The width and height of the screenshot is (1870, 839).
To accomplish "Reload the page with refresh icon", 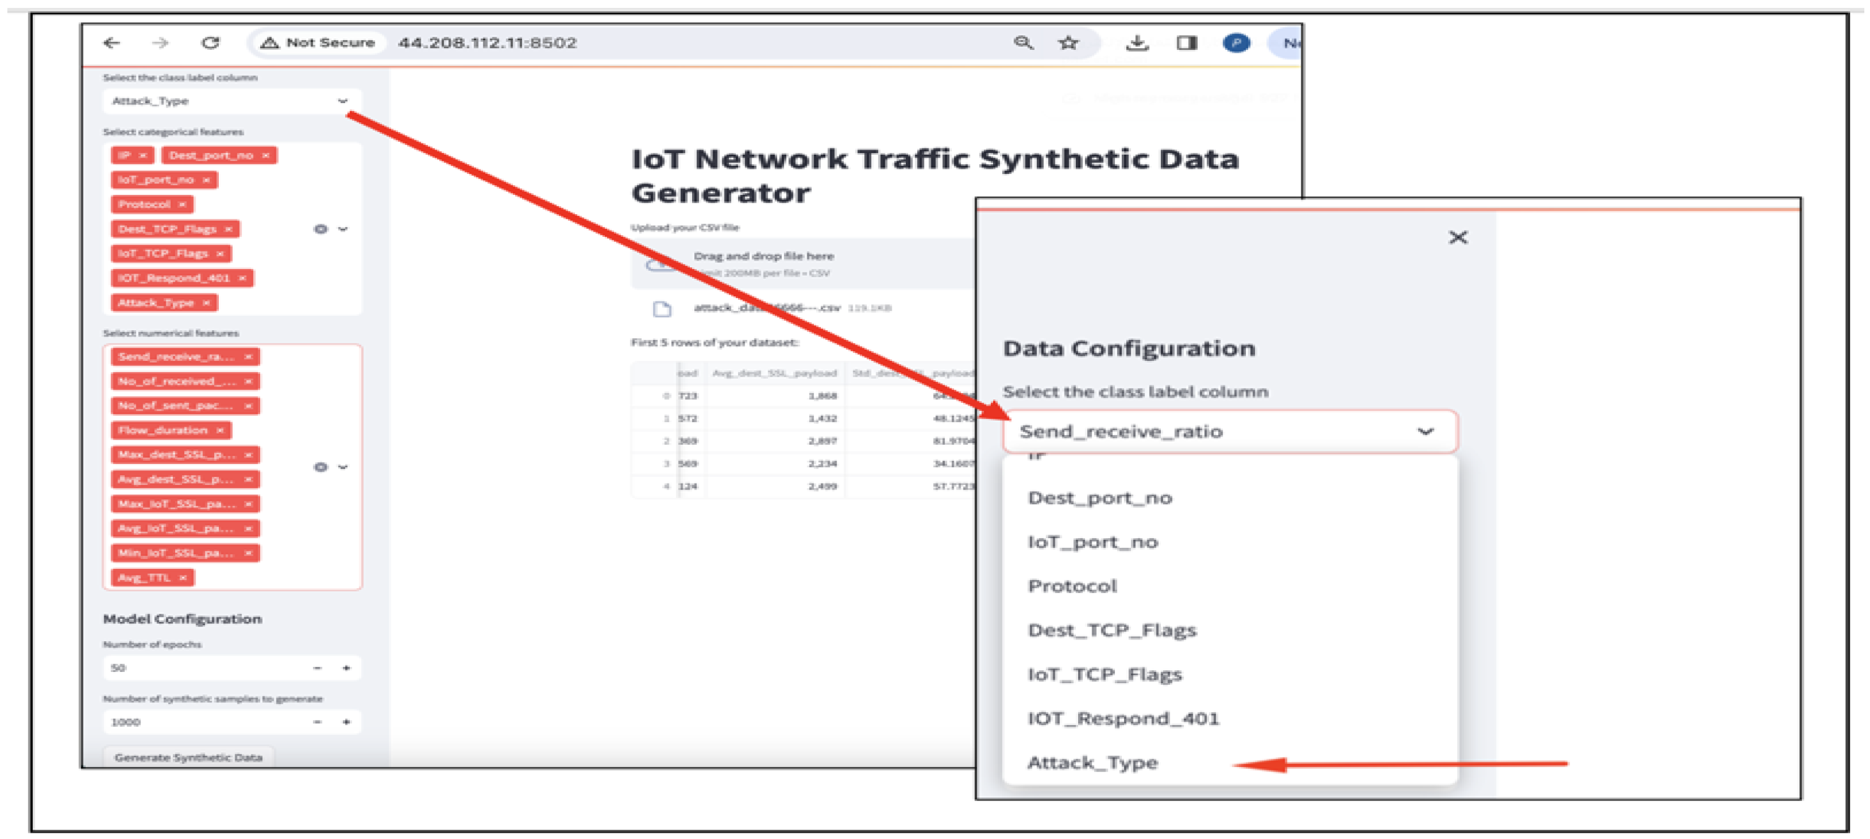I will pyautogui.click(x=210, y=44).
